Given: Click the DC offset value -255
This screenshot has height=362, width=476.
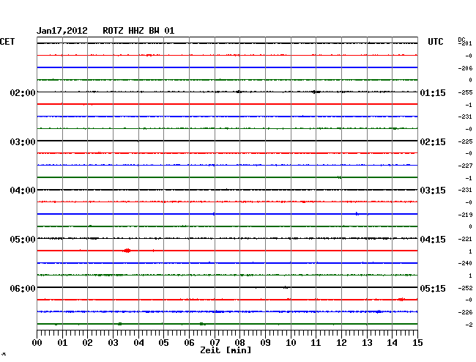Looking at the screenshot, I should click(x=465, y=92).
